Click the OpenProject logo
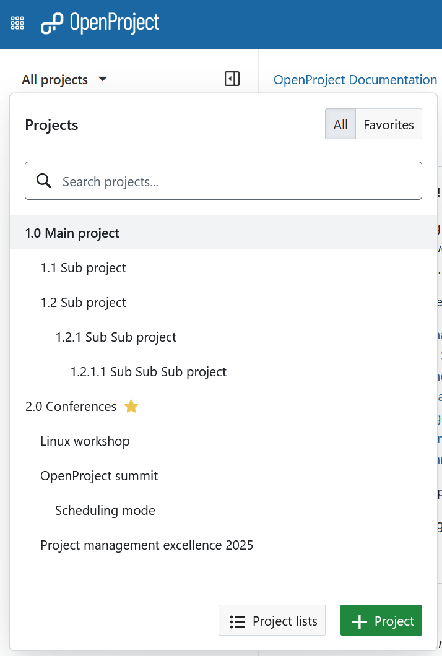Screen dimensions: 442x656 [x=100, y=24]
